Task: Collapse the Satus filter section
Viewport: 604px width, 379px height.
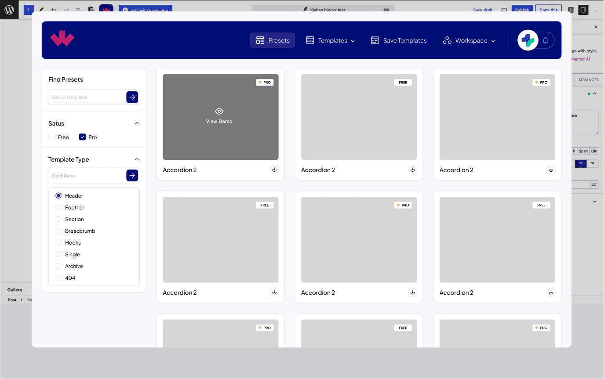Action: 137,123
